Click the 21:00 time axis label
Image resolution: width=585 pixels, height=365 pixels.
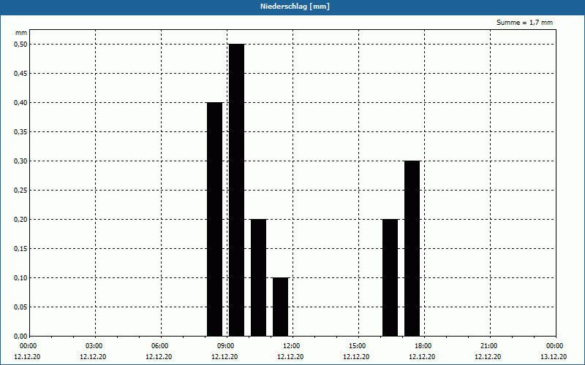point(488,346)
